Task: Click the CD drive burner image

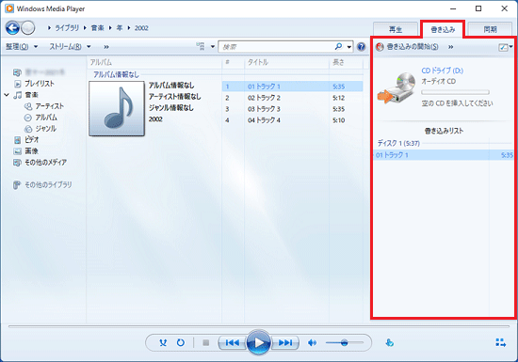Action: pyautogui.click(x=397, y=88)
